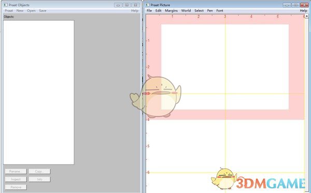Click the scroll-up arrow in Praat Picture
311x193 pixels.
(307, 16)
